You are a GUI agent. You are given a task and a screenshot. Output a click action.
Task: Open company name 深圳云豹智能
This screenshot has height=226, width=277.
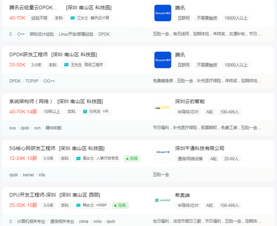coord(190,101)
